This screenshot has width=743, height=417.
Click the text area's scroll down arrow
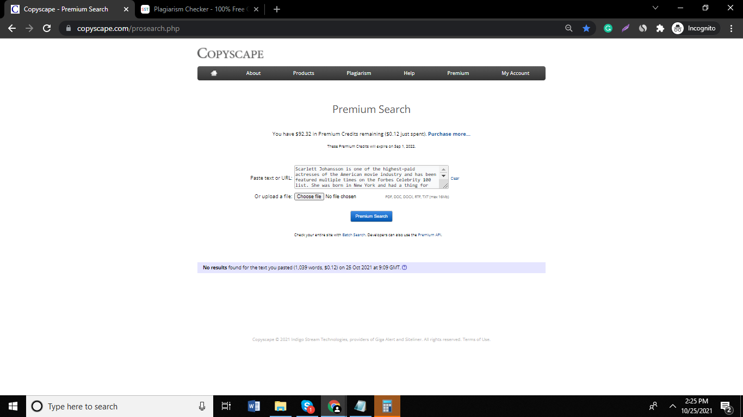click(x=443, y=176)
